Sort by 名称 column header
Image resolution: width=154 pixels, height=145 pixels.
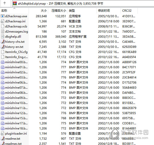pos(4,11)
